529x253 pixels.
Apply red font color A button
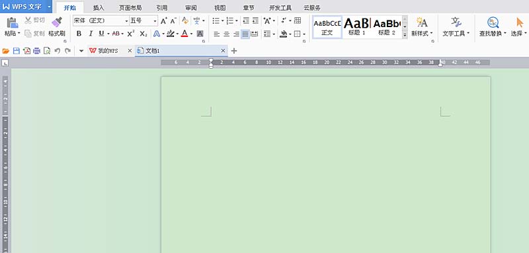pos(184,34)
